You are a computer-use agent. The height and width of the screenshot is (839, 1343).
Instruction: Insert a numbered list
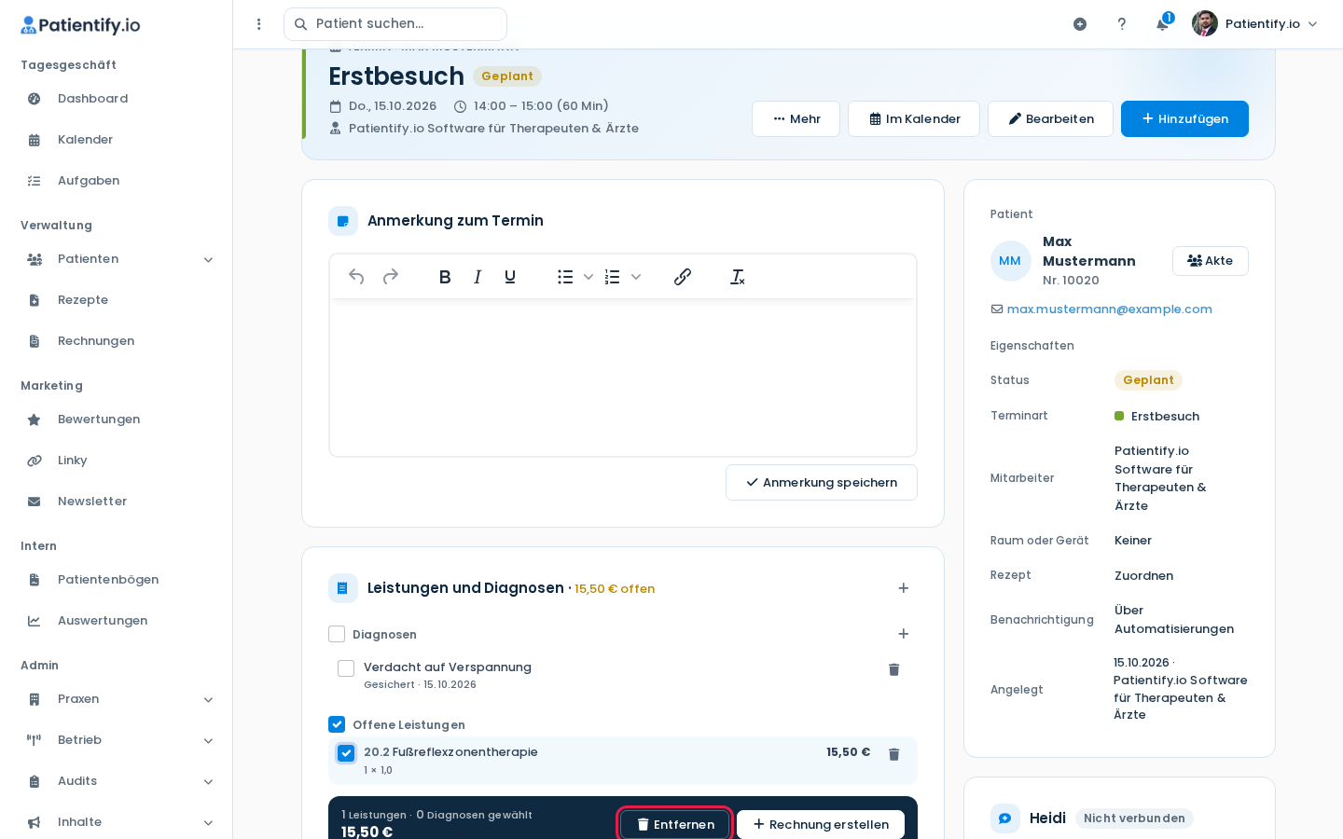point(612,277)
